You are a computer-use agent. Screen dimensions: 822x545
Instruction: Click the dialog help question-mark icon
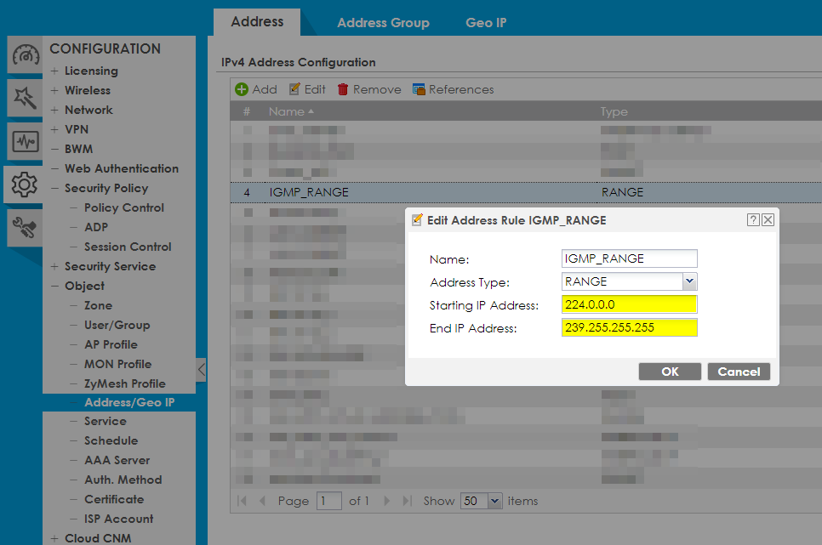tap(753, 220)
